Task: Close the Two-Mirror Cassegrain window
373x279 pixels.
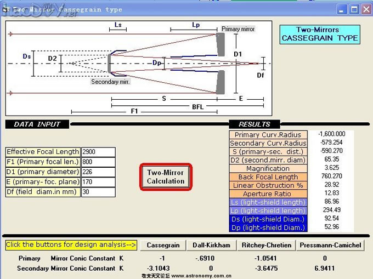Action: click(x=366, y=9)
